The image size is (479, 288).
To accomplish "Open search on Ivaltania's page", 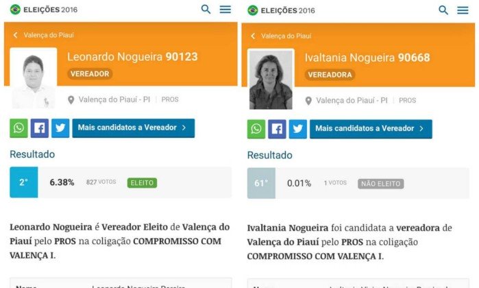I will coord(443,10).
